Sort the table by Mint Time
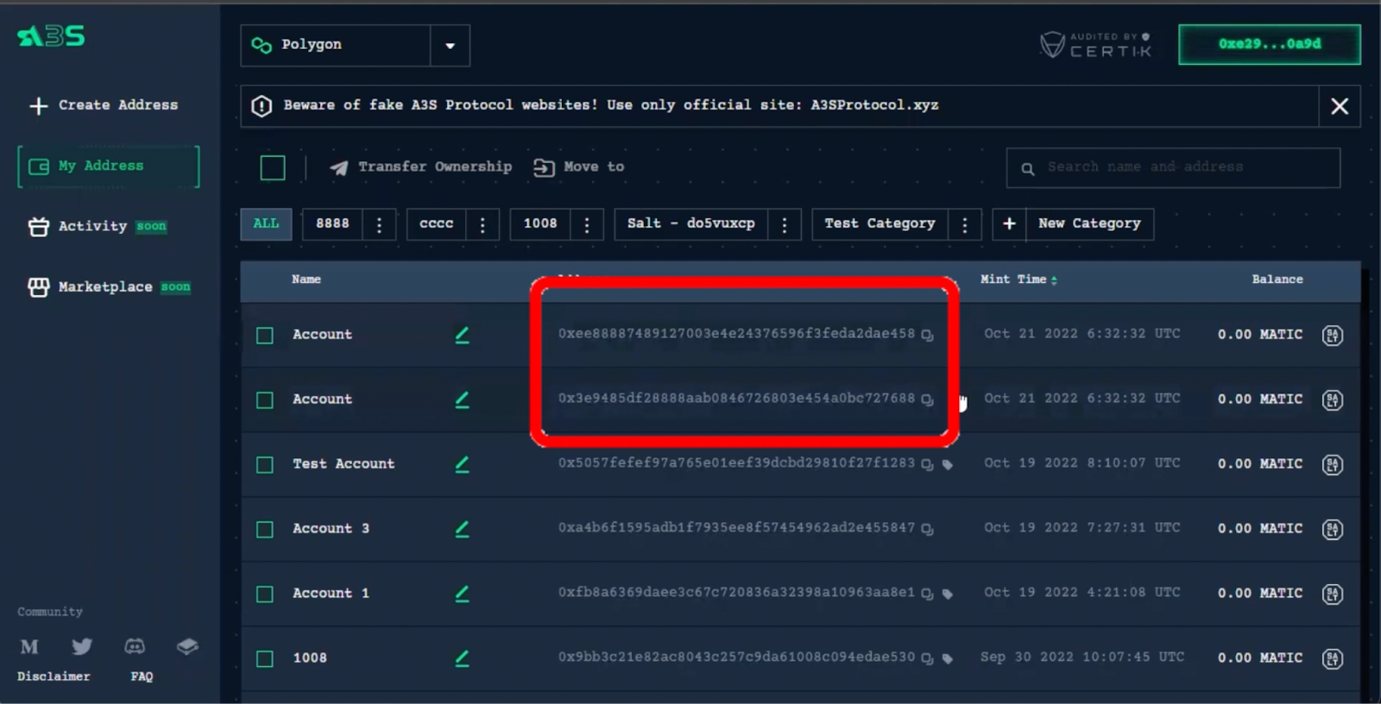The width and height of the screenshot is (1381, 704). coord(1018,280)
